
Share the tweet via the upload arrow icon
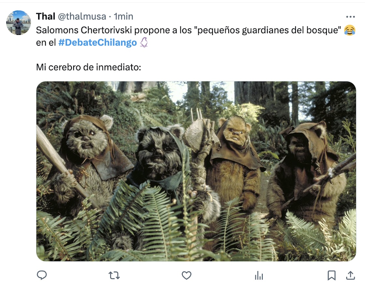350,275
